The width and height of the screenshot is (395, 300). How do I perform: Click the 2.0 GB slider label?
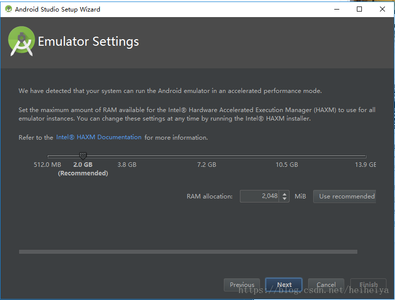click(x=83, y=165)
